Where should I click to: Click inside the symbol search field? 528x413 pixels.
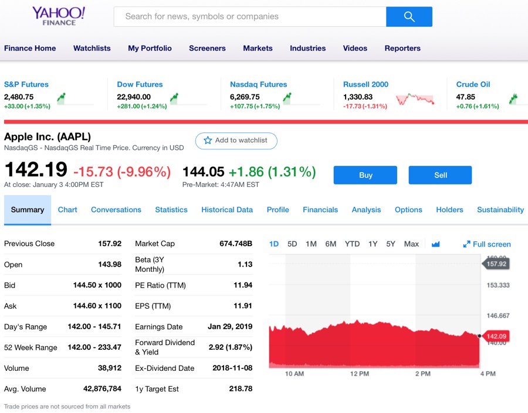click(246, 16)
